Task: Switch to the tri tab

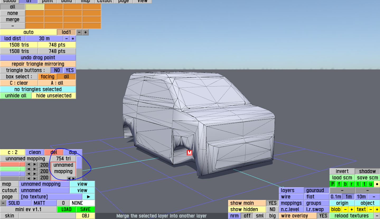Action: coord(29,1)
